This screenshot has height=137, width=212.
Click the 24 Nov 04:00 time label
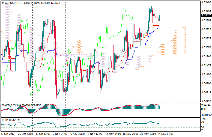(x=166, y=134)
